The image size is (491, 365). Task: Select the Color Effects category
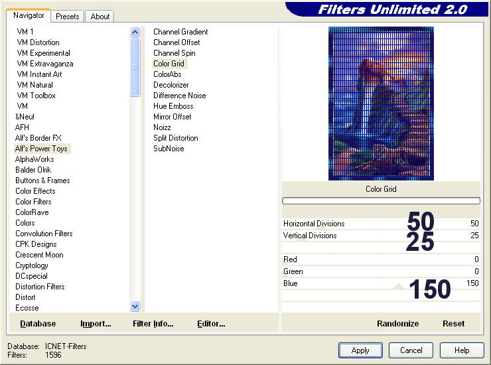coord(35,192)
